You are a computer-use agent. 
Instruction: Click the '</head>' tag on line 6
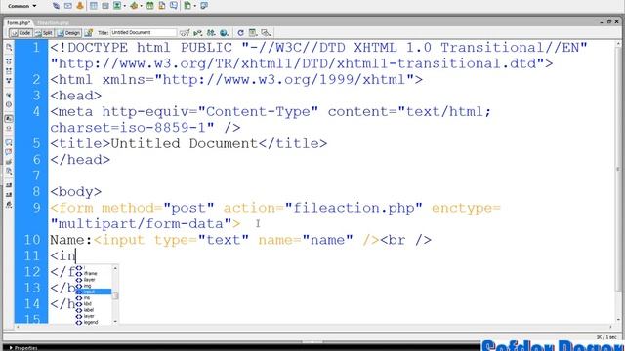[x=80, y=160]
